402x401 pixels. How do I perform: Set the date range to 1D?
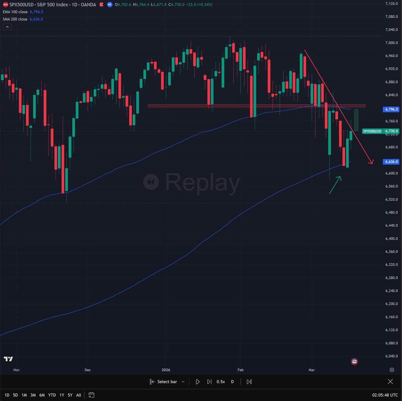(x=7, y=395)
